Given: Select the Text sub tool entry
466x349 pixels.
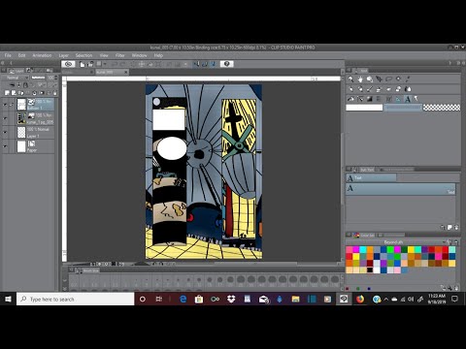Looking at the screenshot, I should tap(401, 189).
